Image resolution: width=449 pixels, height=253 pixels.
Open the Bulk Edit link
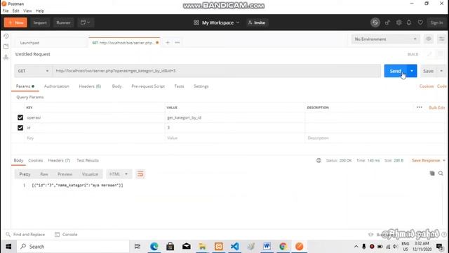[437, 108]
